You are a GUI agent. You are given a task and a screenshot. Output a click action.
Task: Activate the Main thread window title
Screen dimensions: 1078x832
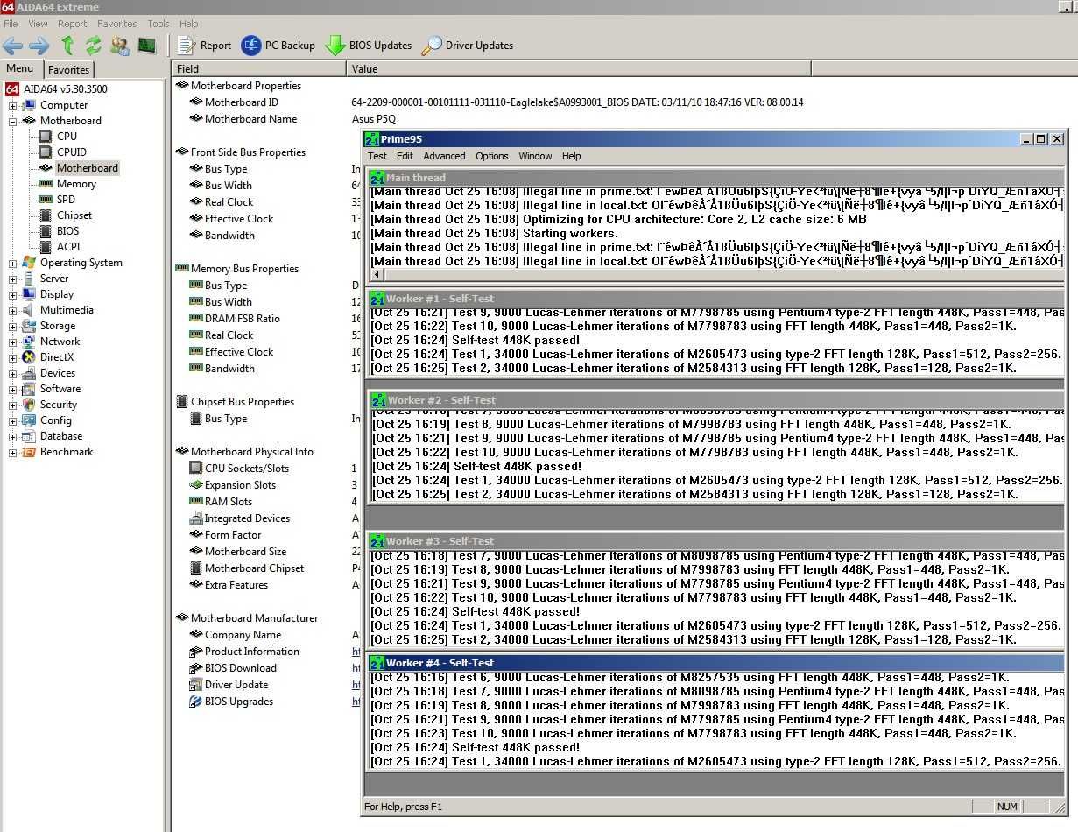pos(715,177)
